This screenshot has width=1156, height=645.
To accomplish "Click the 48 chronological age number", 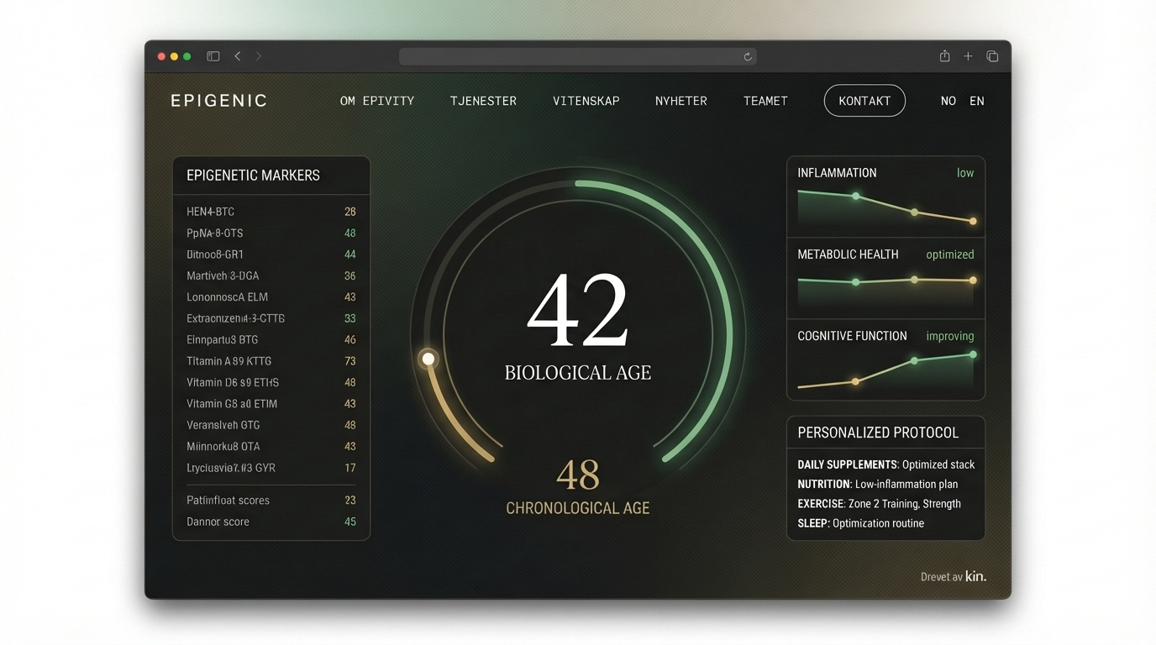I will 578,475.
